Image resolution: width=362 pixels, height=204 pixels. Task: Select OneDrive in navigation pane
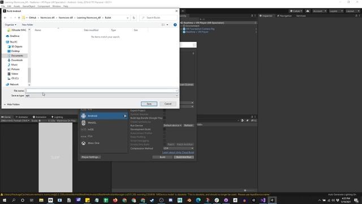[x=15, y=36]
